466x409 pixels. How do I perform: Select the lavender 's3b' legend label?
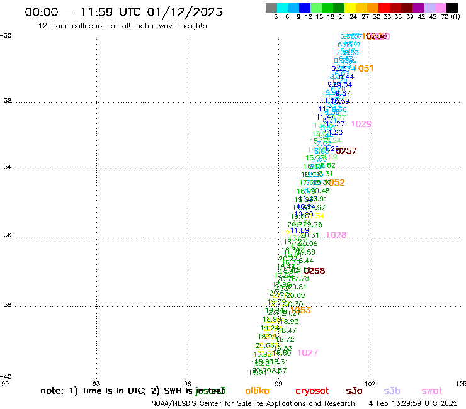[392, 391]
